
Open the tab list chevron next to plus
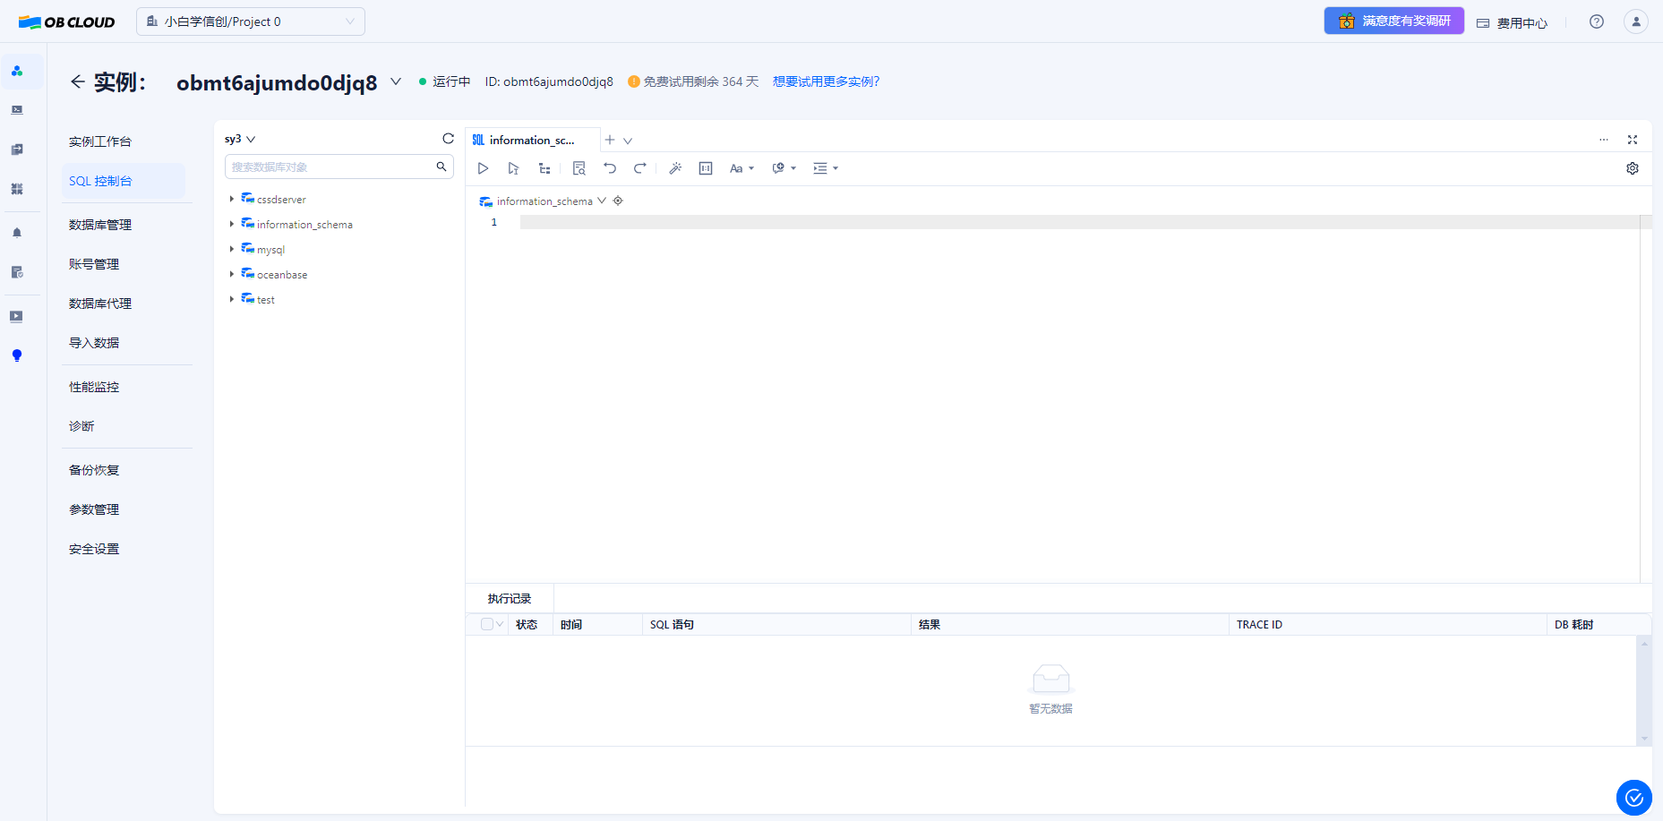click(x=628, y=141)
